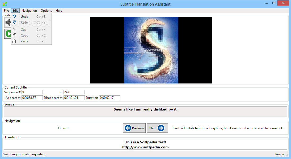Select the Cut menu entry
The height and width of the screenshot is (159, 291).
[x=31, y=30]
